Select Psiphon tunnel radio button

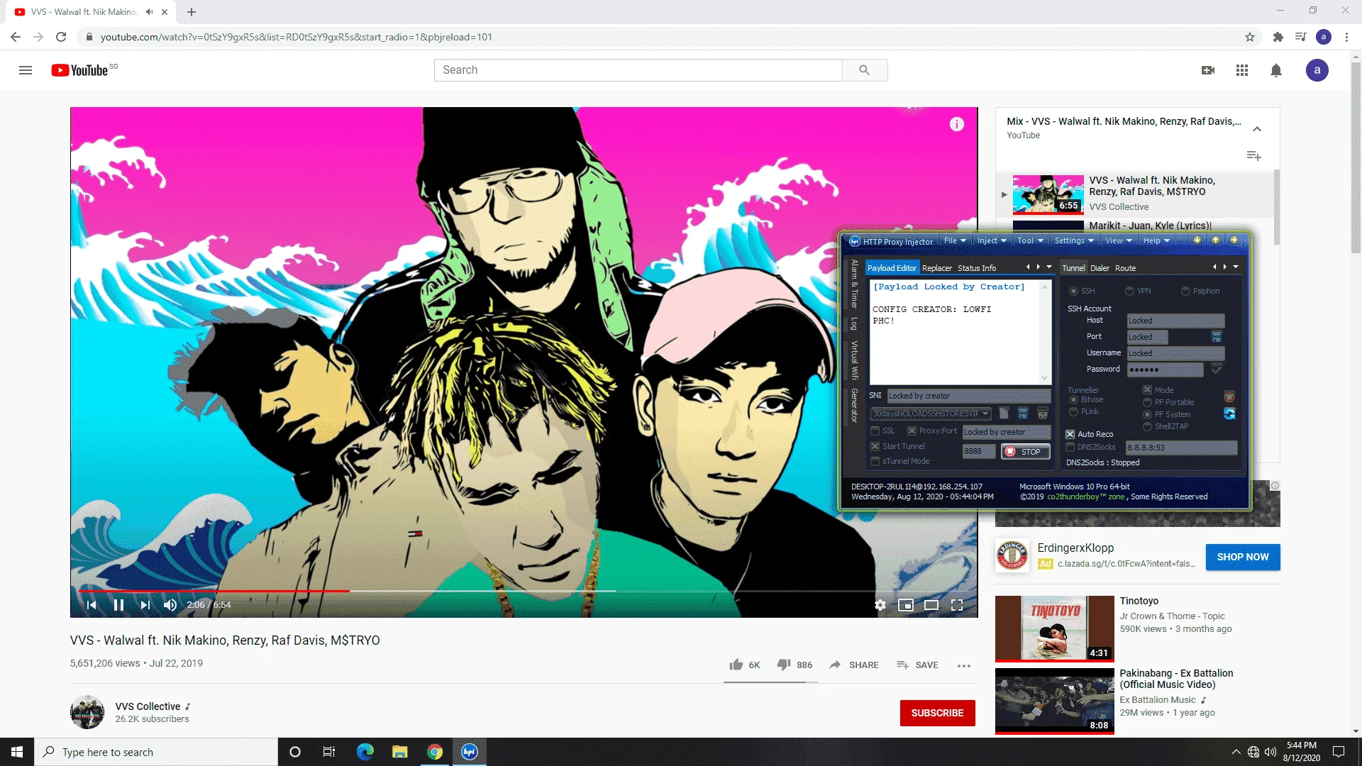pos(1185,292)
